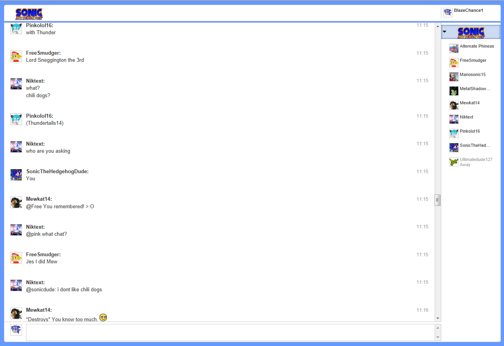Image resolution: width=504 pixels, height=346 pixels.
Task: Select FreeSmudger in the user list
Action: (473, 61)
